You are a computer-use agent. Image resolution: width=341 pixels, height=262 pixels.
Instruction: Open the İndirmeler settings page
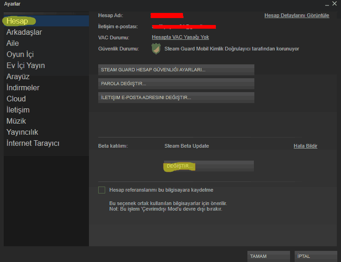(23, 88)
